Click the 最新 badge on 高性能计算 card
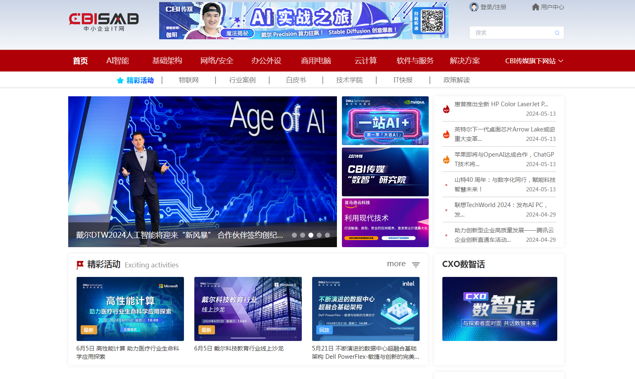 click(88, 330)
